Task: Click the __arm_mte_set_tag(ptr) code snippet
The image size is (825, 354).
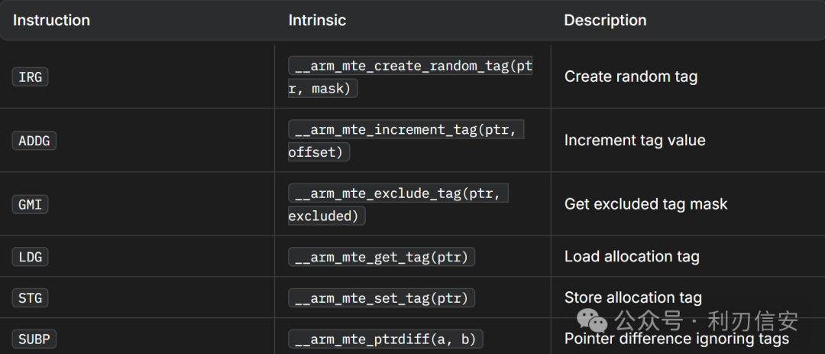Action: (381, 298)
